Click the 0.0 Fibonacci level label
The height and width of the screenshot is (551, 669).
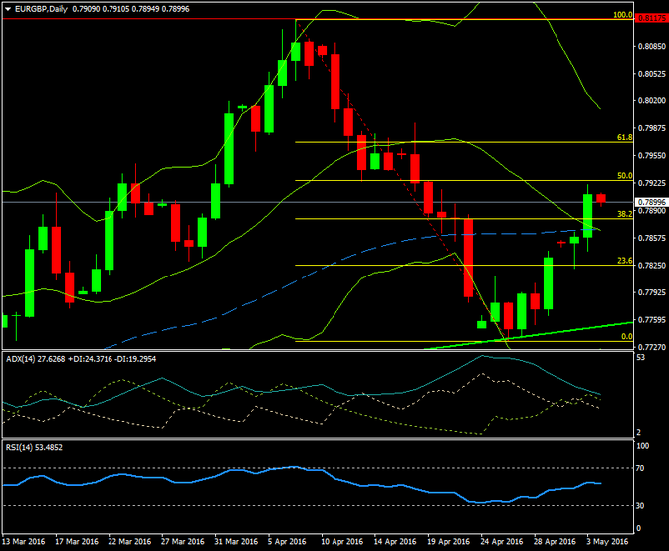click(x=626, y=337)
